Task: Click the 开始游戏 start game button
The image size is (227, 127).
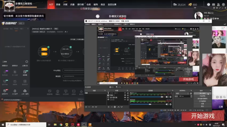Action: click(203, 116)
